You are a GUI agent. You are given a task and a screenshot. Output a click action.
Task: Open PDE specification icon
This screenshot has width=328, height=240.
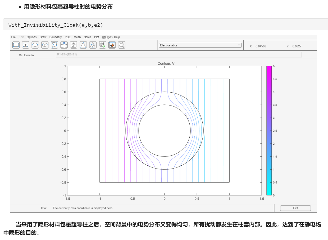[74, 45]
